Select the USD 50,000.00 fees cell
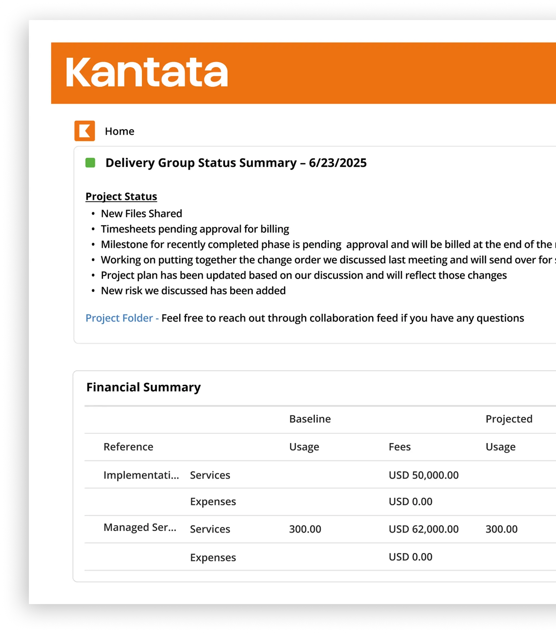Screen dimensions: 556x633 pos(423,475)
